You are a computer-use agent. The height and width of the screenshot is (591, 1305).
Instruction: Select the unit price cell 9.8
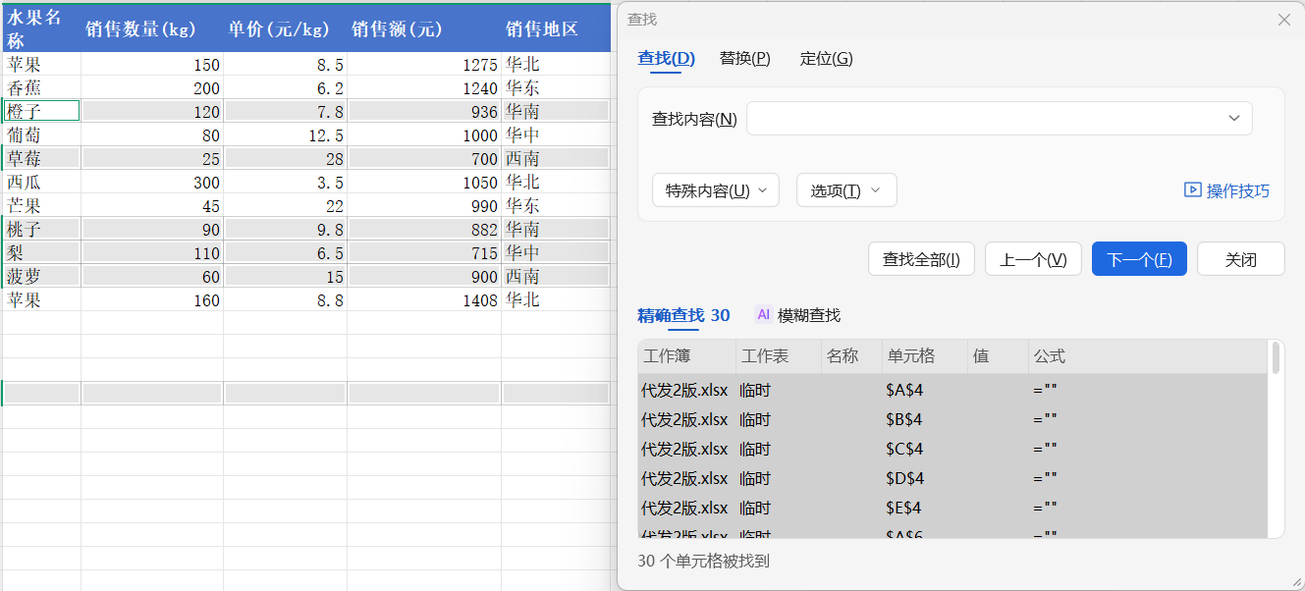point(285,229)
